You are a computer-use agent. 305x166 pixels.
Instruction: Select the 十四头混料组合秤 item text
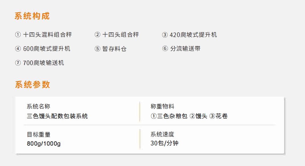pyautogui.click(x=47, y=35)
